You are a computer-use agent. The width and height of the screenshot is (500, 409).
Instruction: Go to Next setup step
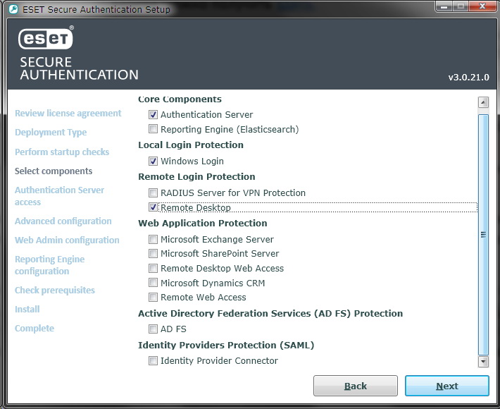coord(446,386)
